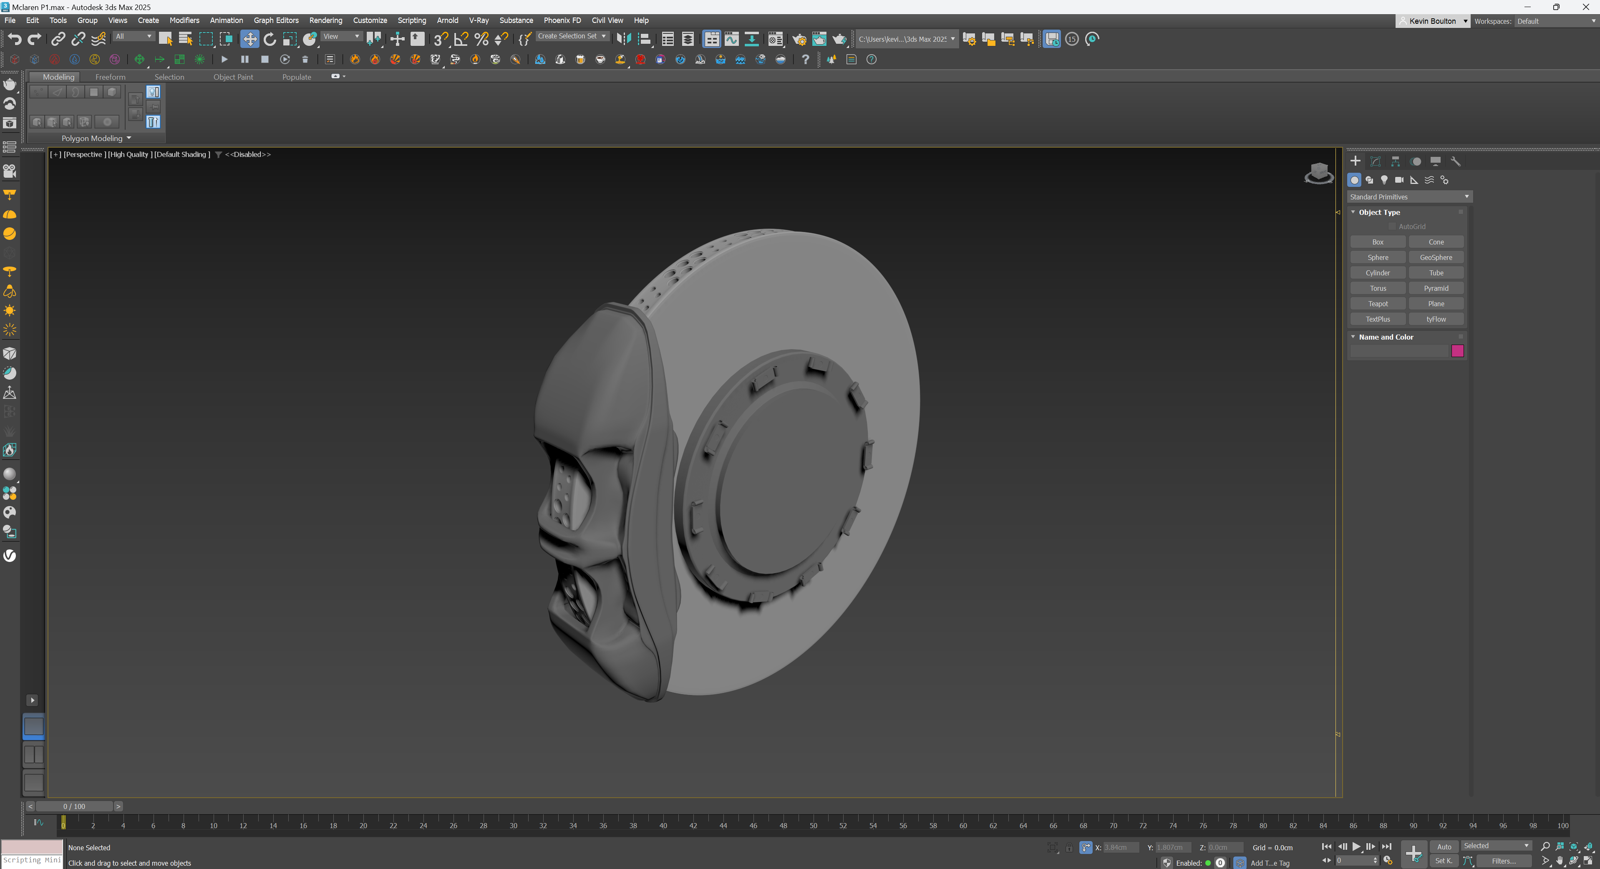Image resolution: width=1600 pixels, height=869 pixels.
Task: Click the GeoSphere object type button
Action: point(1436,257)
